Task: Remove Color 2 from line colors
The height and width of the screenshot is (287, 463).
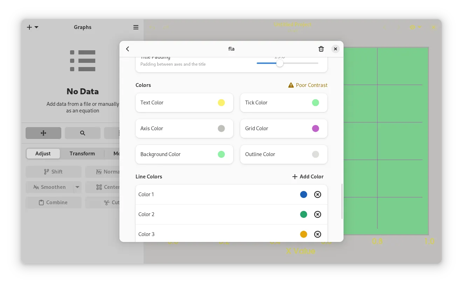Action: (317, 214)
